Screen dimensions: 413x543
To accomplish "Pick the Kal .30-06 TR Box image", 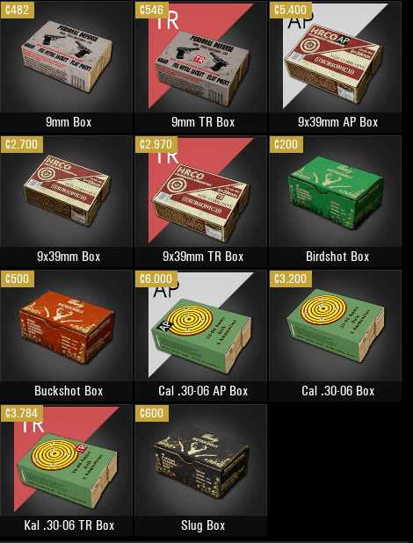I will 66,460.
